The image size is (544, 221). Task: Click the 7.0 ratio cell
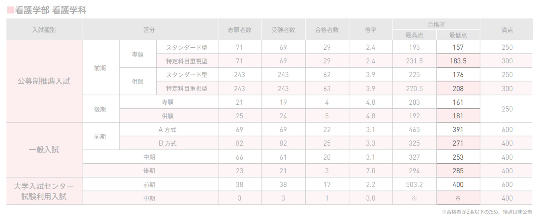click(371, 171)
